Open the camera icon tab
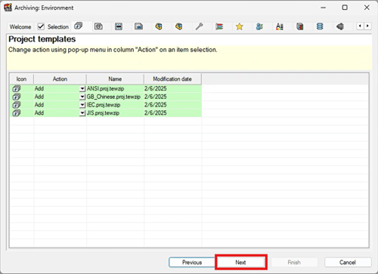 98,26
